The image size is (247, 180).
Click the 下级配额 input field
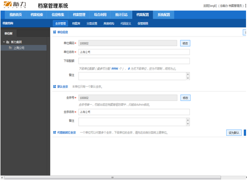pos(134,61)
